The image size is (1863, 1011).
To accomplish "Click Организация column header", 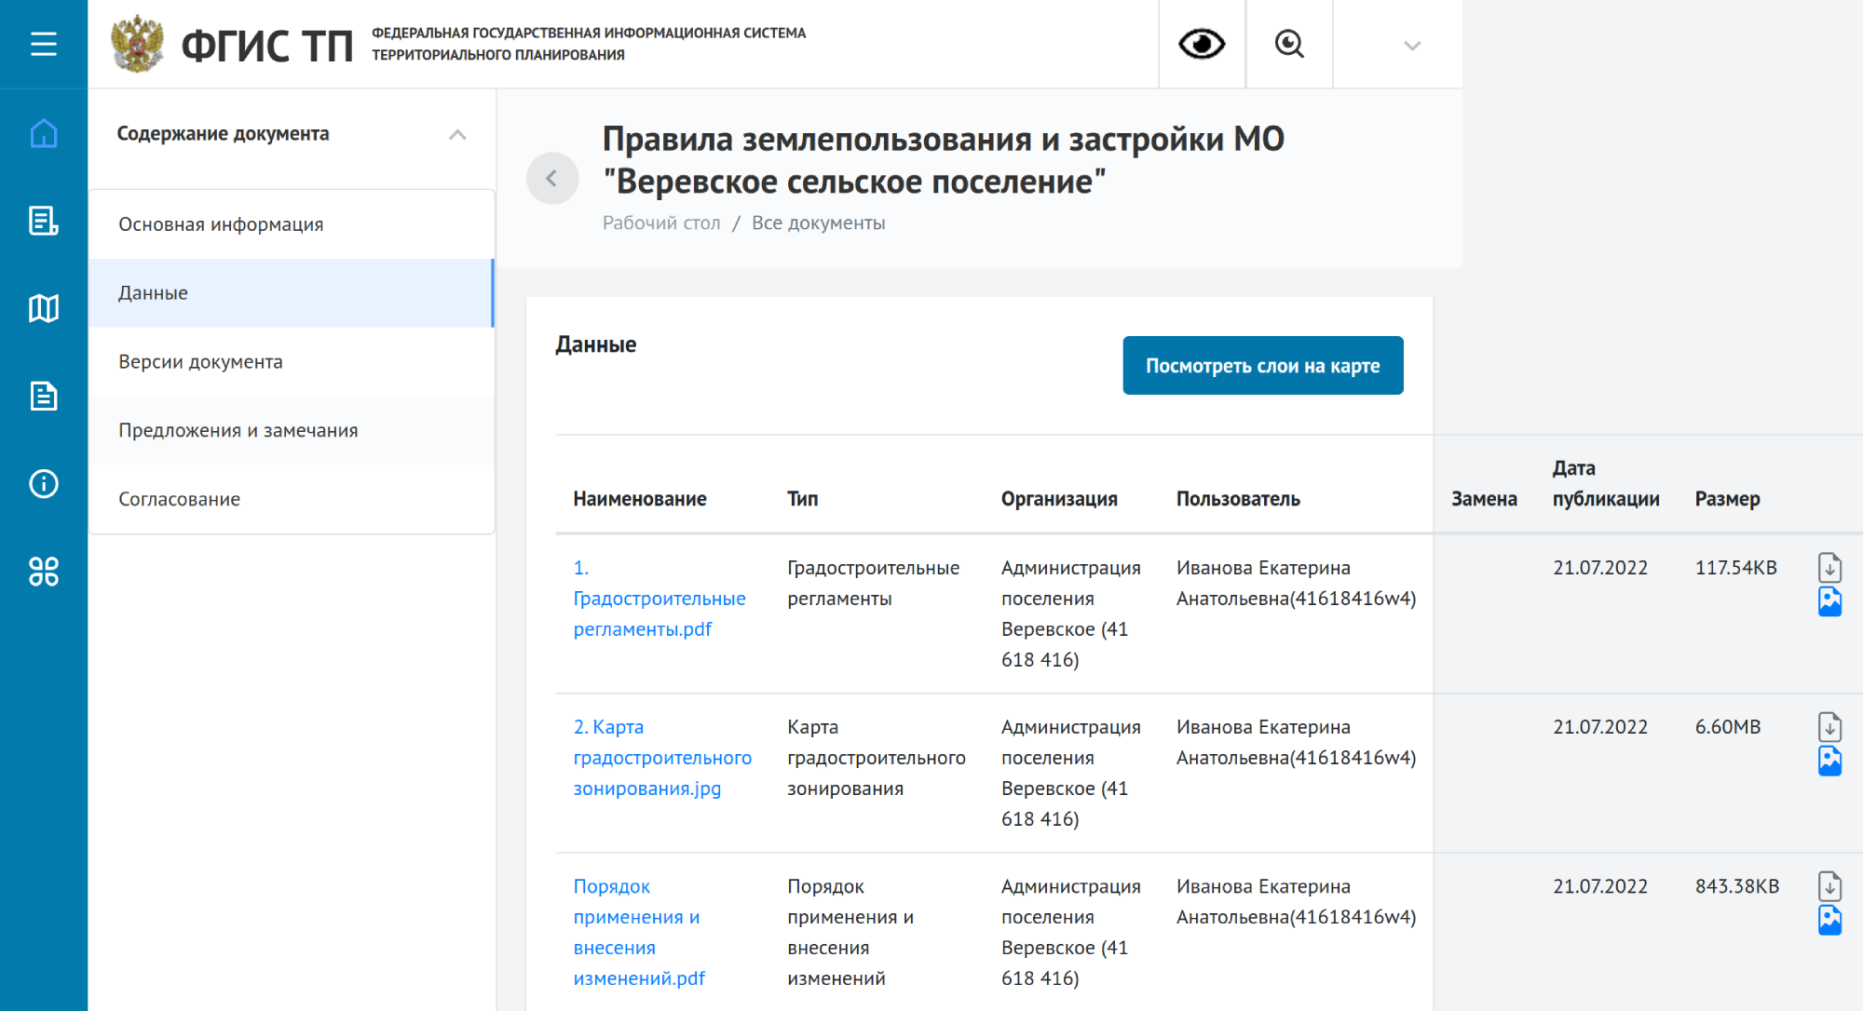I will point(1059,499).
